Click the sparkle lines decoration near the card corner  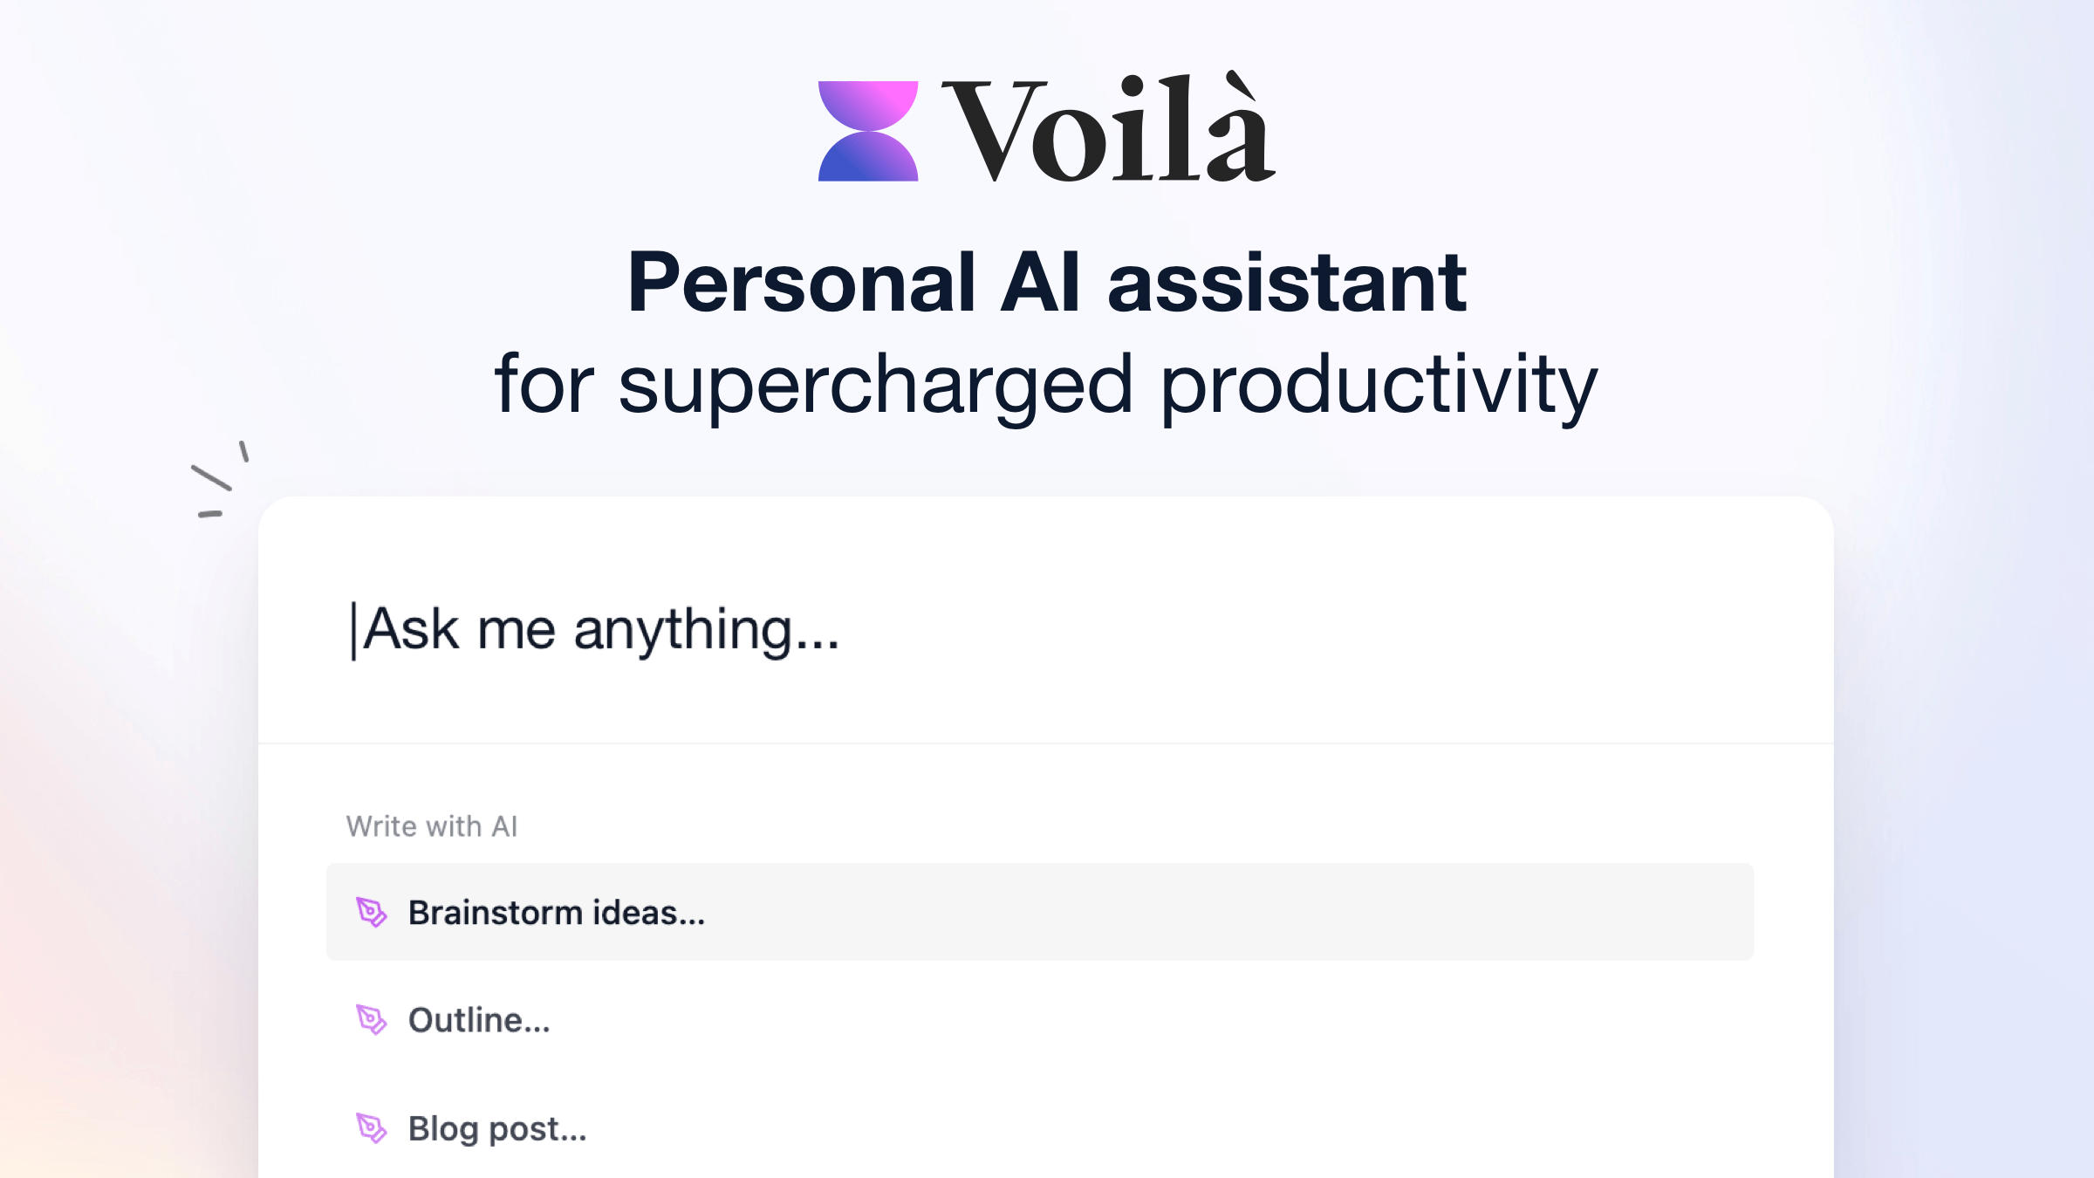point(217,480)
